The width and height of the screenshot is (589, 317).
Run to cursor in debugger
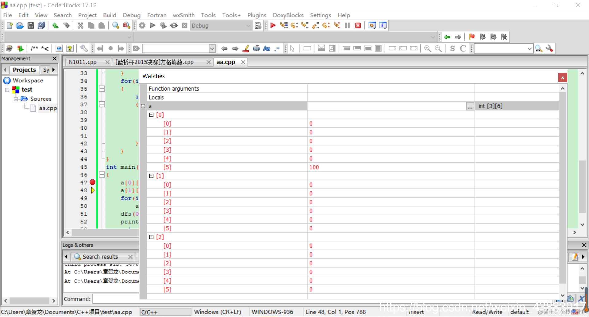coord(284,25)
